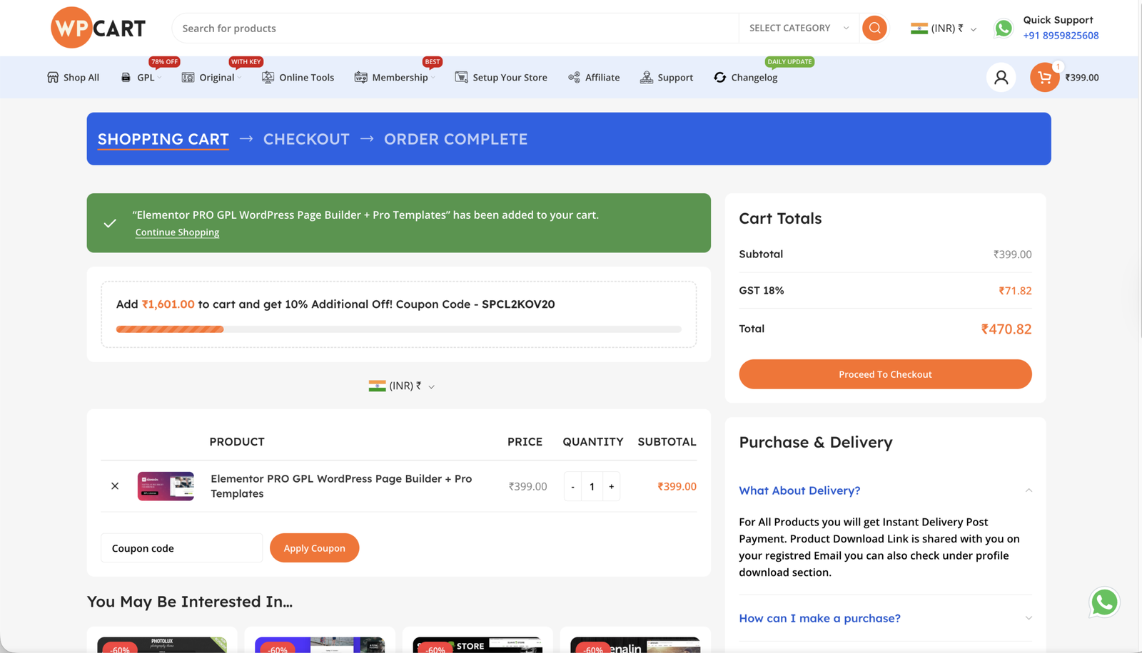Collapse the "What About Delivery?" section
The image size is (1142, 653).
click(799, 490)
